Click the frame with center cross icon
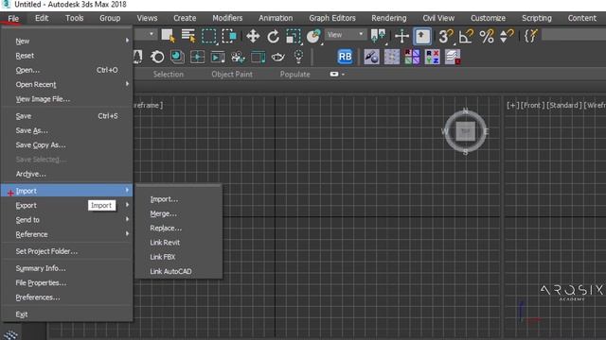The width and height of the screenshot is (606, 340). tap(198, 57)
